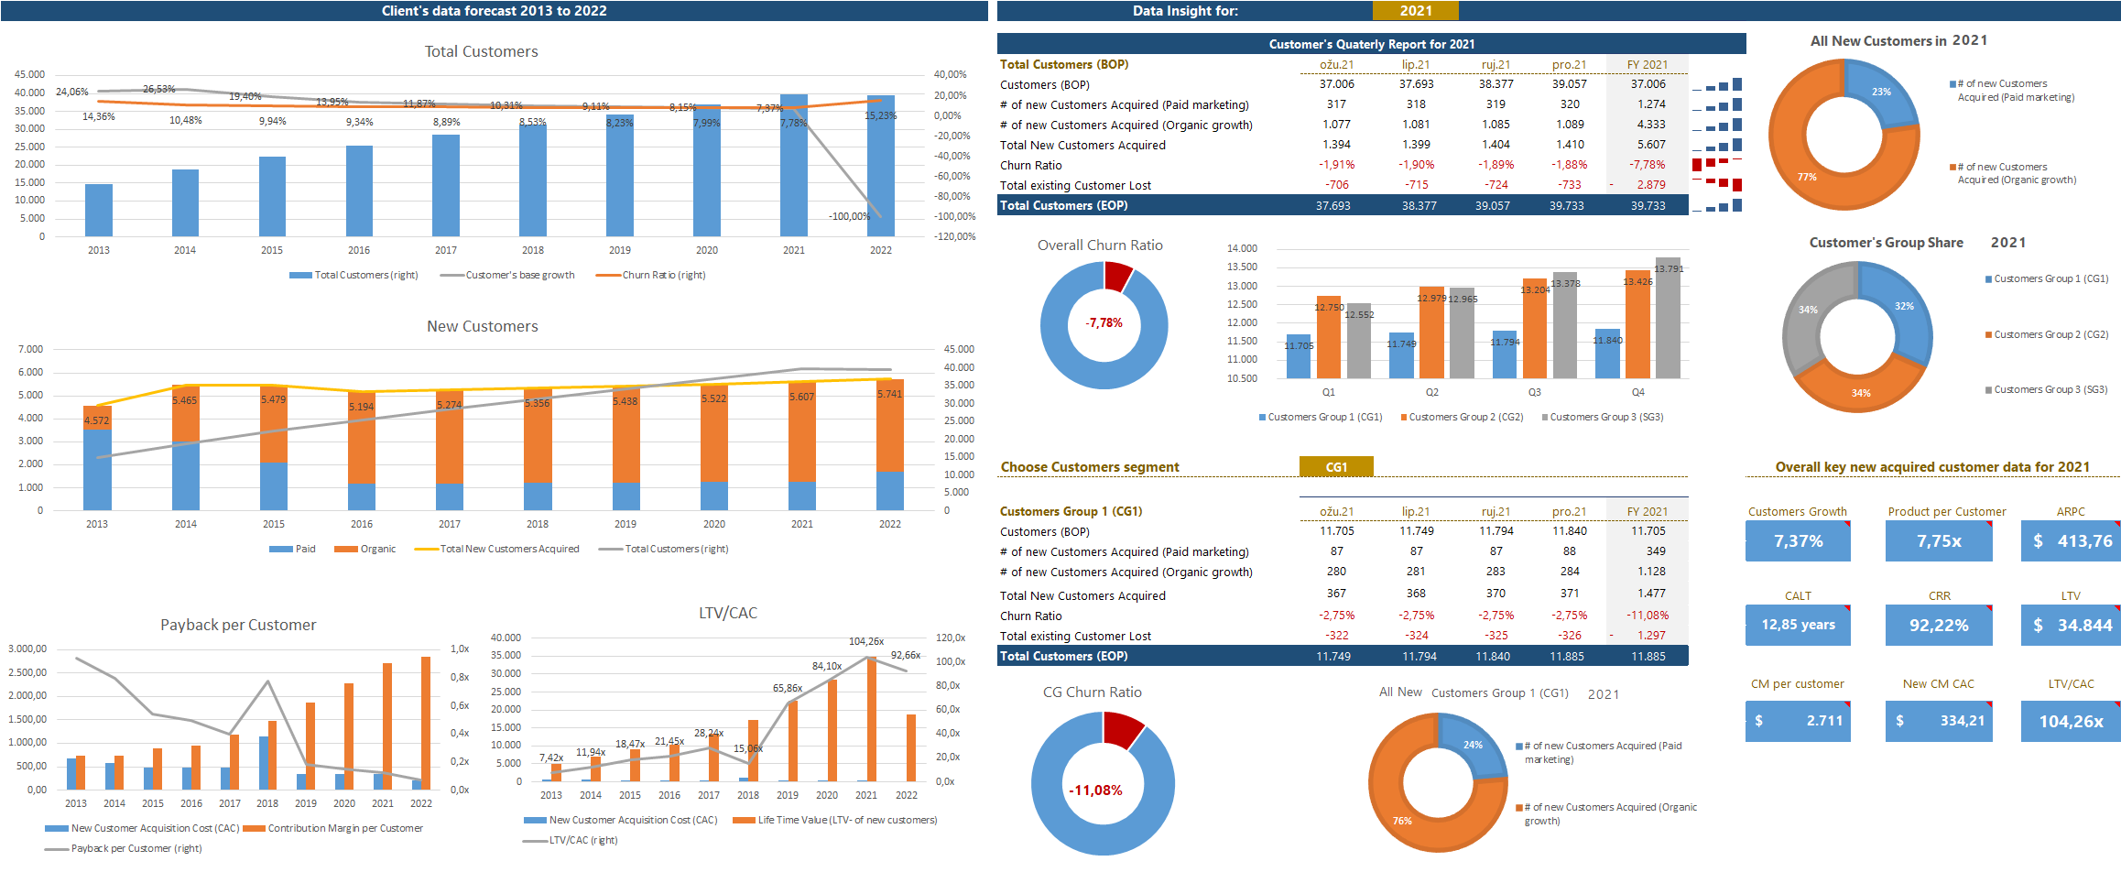The image size is (2121, 883).
Task: Click the Organic legend marker in New Customers
Action: (x=345, y=550)
